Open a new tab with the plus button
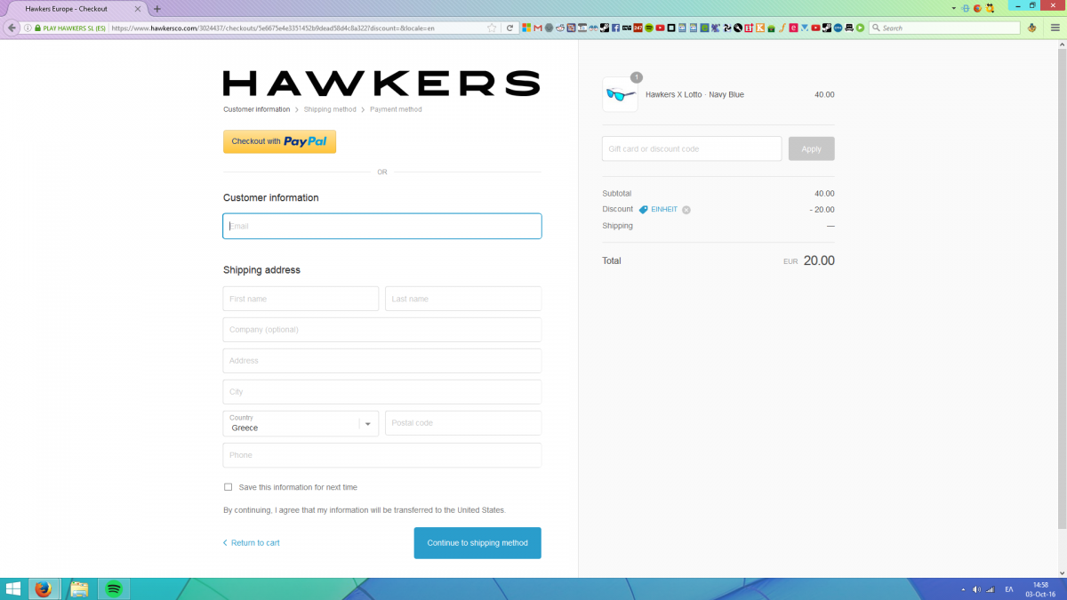1067x600 pixels. [x=157, y=8]
